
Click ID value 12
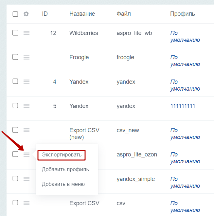[x=53, y=33]
